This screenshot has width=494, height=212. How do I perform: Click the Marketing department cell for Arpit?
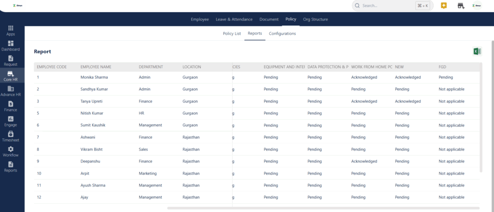(148, 174)
